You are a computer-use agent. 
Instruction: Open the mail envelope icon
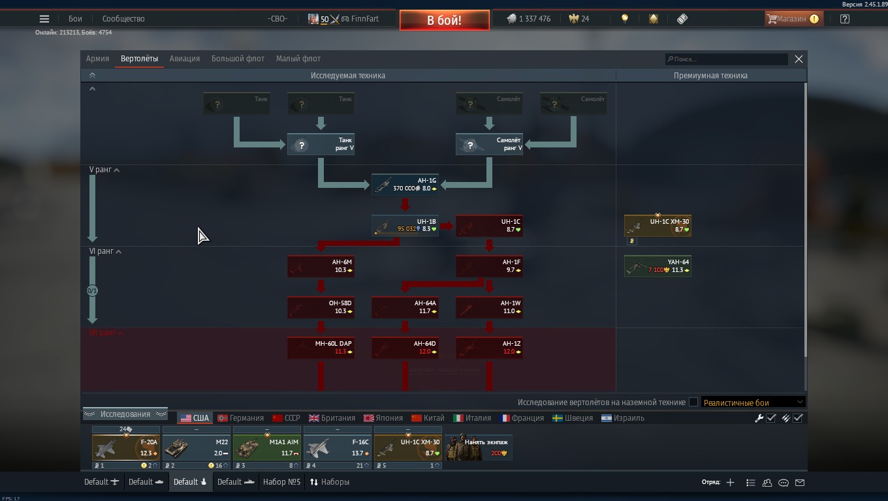(800, 483)
